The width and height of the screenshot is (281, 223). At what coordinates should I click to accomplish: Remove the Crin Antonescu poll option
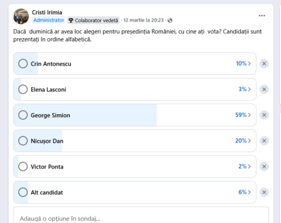(x=264, y=64)
